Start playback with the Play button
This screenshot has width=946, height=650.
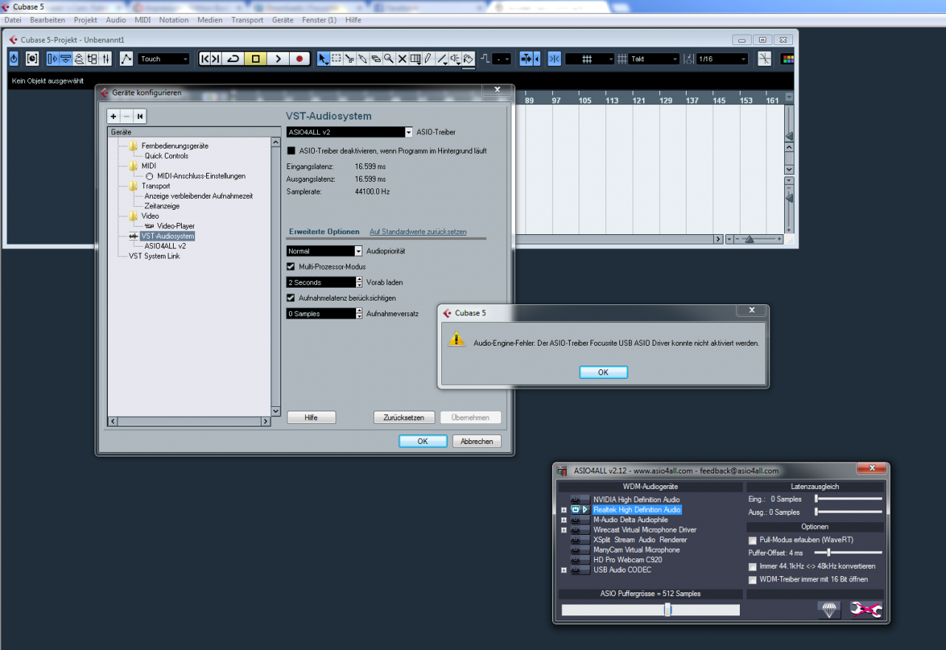(277, 58)
